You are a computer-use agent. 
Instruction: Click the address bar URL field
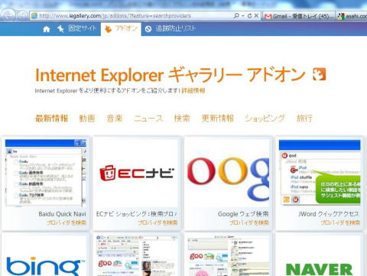[132, 16]
